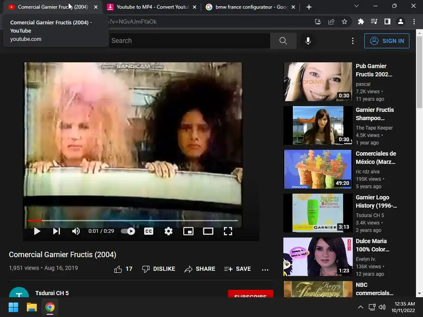The width and height of the screenshot is (423, 317).
Task: Click the search magnifier button
Action: click(x=283, y=41)
